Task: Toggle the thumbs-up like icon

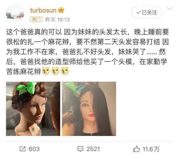Action: coord(136,149)
